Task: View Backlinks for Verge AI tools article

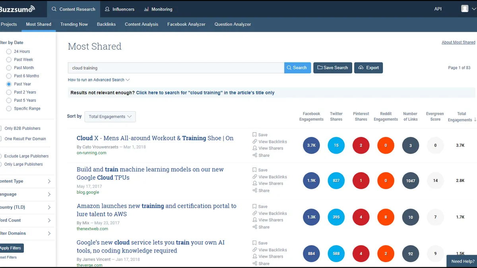Action: (270, 250)
